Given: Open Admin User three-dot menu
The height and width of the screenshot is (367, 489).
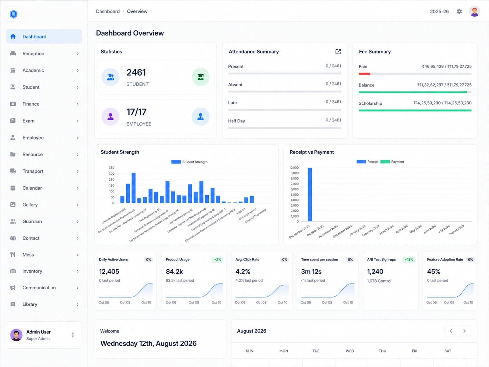Looking at the screenshot, I should click(73, 335).
